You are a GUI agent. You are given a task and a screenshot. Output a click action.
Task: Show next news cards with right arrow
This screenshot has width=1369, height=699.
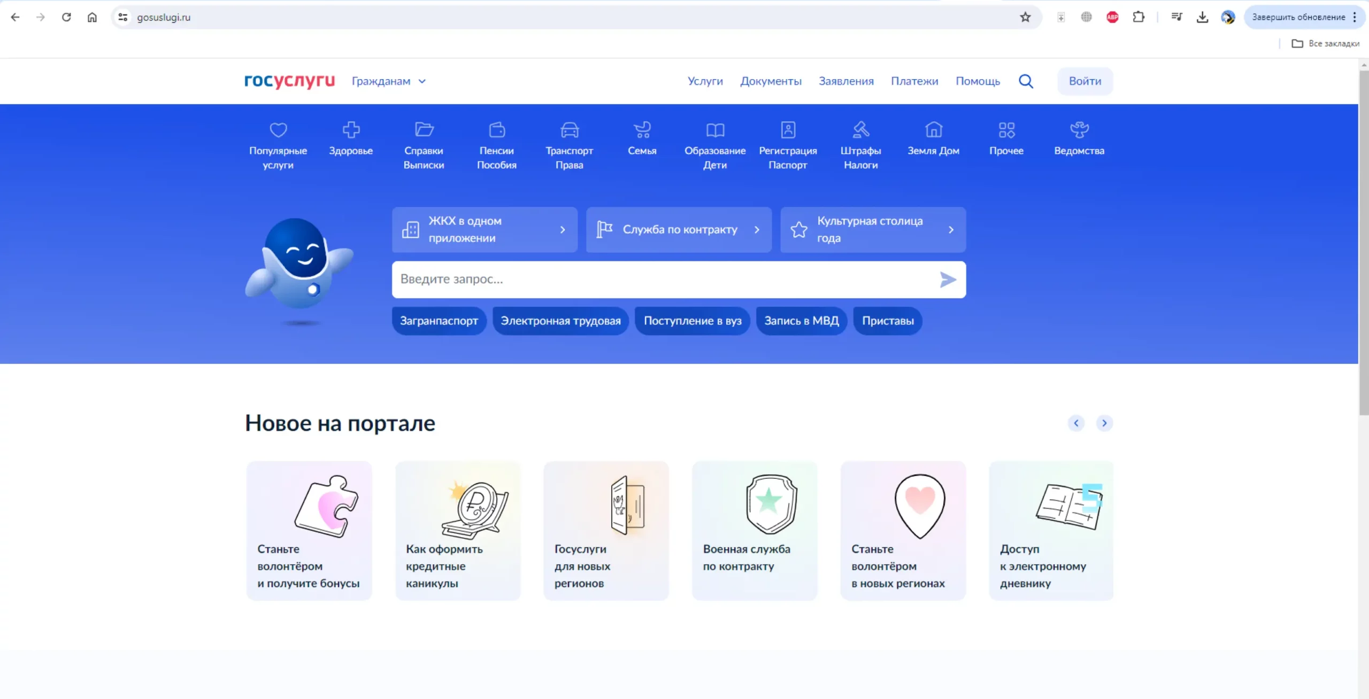pyautogui.click(x=1104, y=423)
